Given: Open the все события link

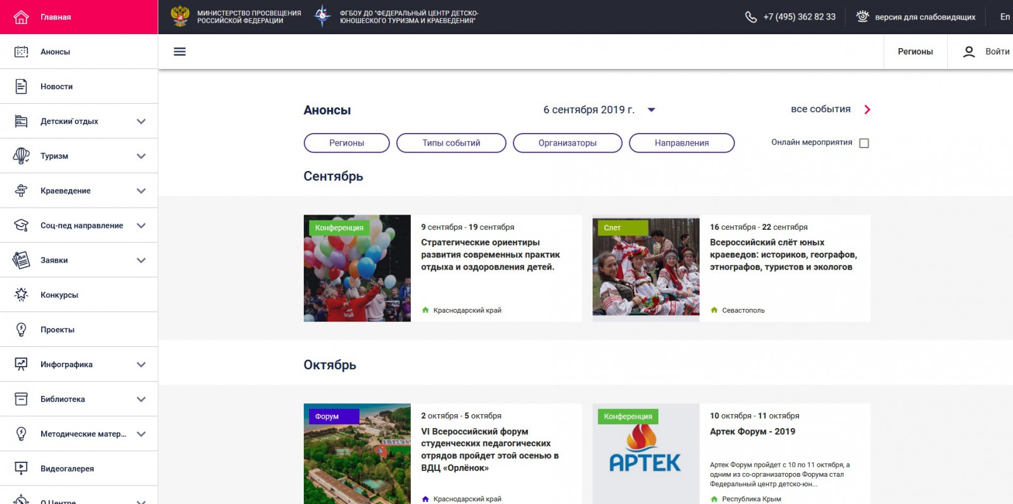Looking at the screenshot, I should pos(821,109).
